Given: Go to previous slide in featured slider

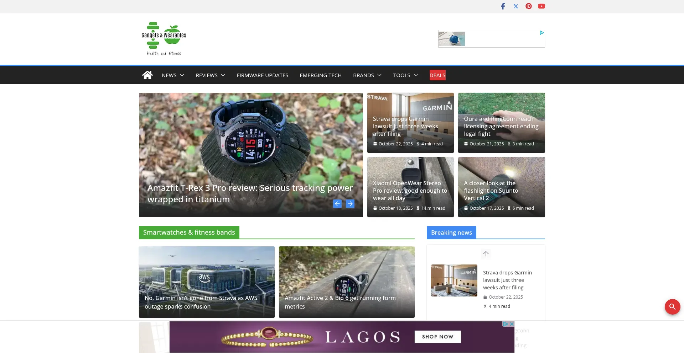Looking at the screenshot, I should click(337, 204).
